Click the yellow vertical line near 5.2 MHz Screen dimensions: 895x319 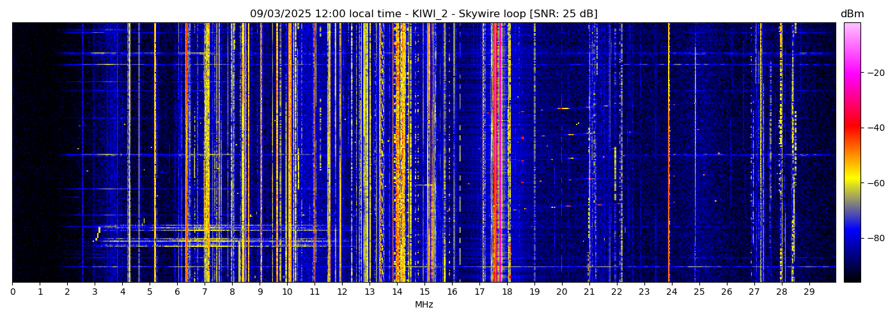coord(155,153)
